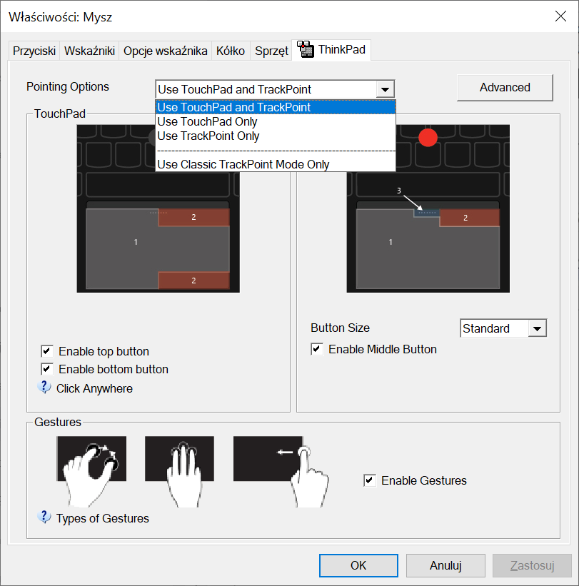Image resolution: width=579 pixels, height=586 pixels.
Task: Switch to the Opcje wskaźnika tab
Action: [165, 51]
